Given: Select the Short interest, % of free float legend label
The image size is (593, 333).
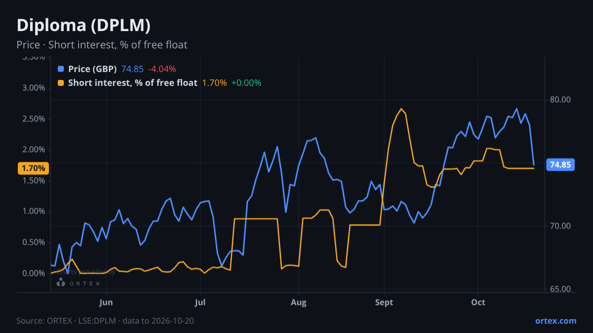Looking at the screenshot, I should (132, 83).
